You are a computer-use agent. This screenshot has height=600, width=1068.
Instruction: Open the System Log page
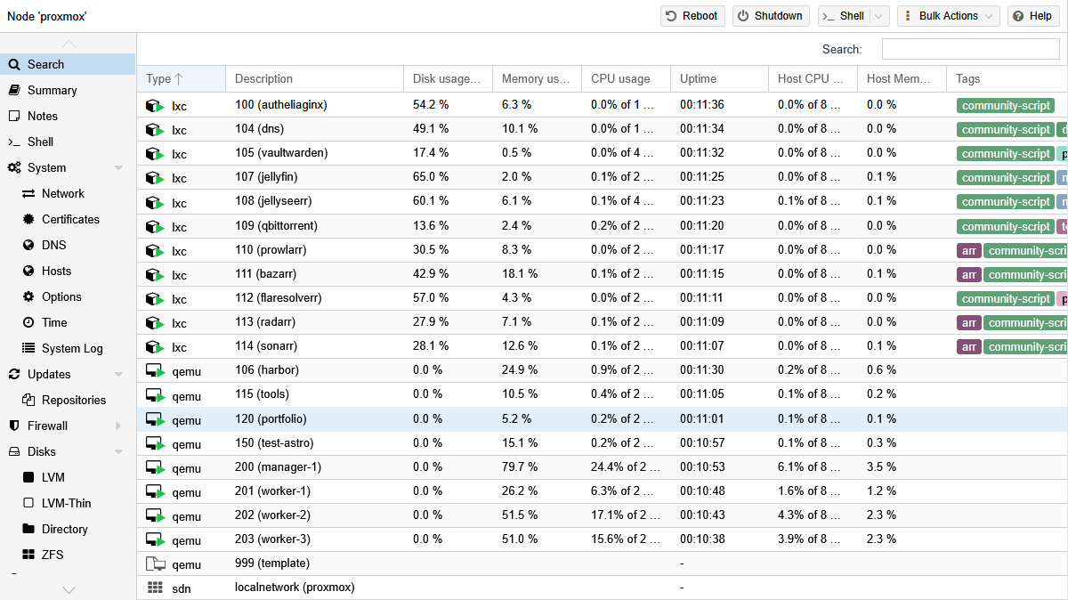[71, 348]
